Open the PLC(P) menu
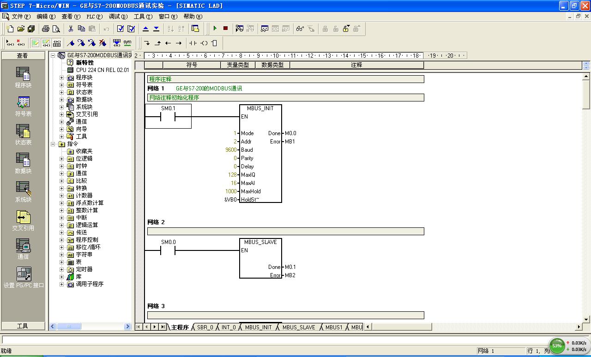Screen dimensions: 591x357 click(95, 16)
